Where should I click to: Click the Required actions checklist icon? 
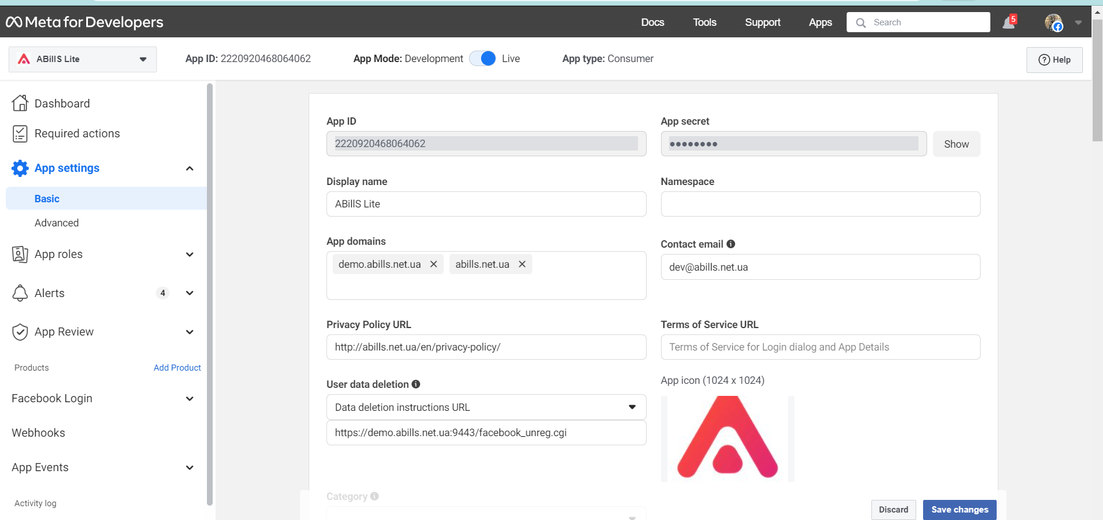click(20, 133)
